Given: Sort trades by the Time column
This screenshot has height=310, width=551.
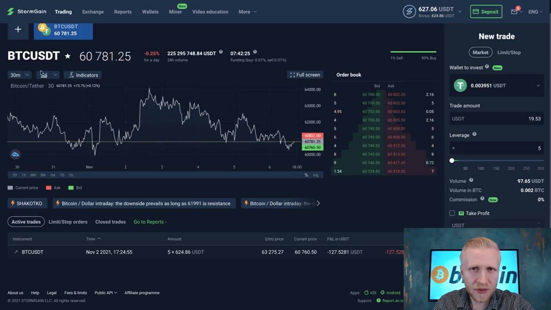Looking at the screenshot, I should (x=93, y=239).
